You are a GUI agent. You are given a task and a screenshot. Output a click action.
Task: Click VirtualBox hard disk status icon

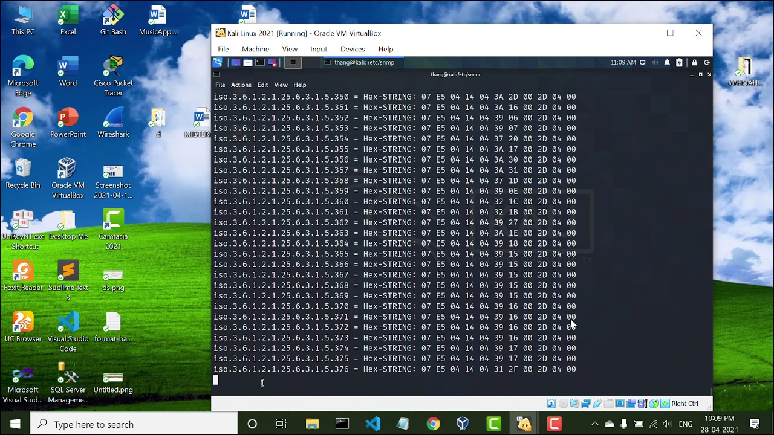click(x=551, y=404)
